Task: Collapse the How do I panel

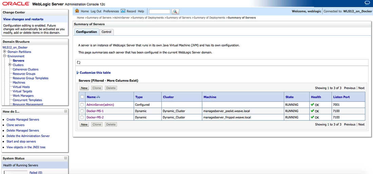Action: pyautogui.click(x=66, y=111)
